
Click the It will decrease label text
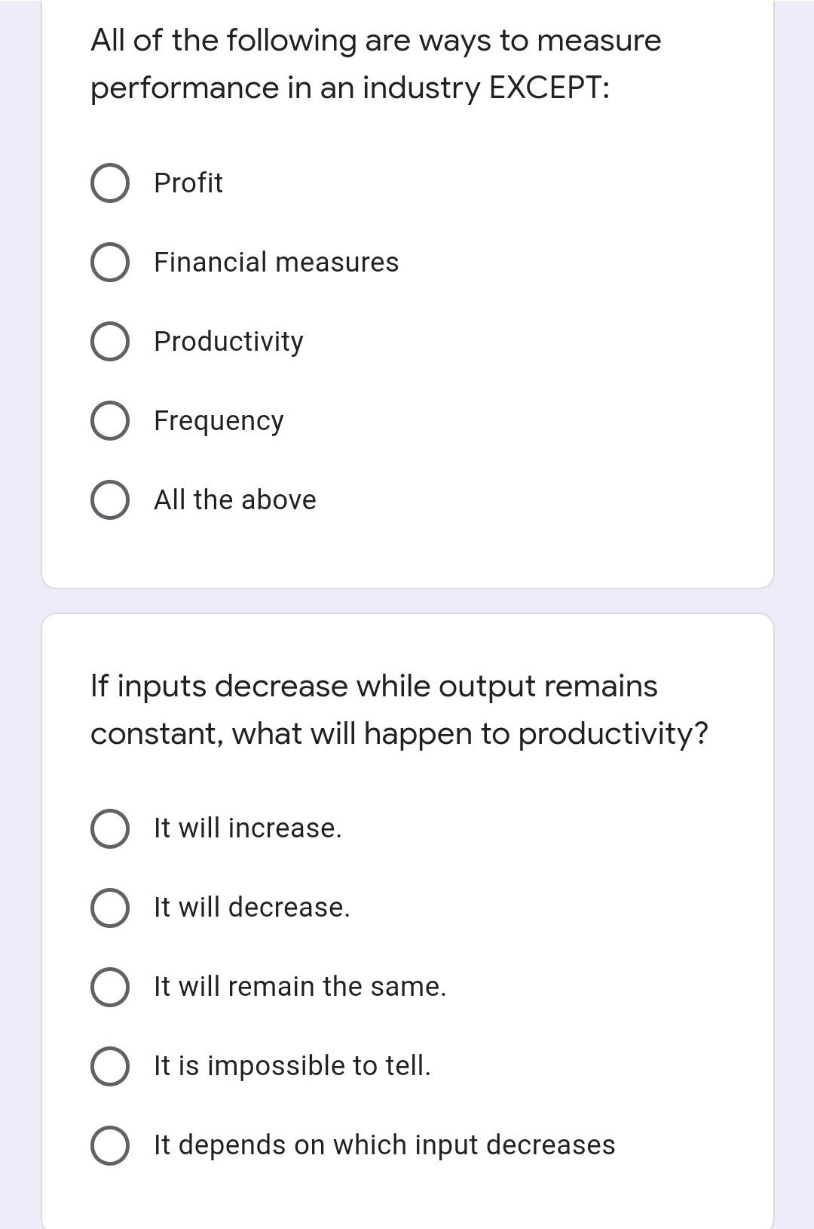point(251,908)
